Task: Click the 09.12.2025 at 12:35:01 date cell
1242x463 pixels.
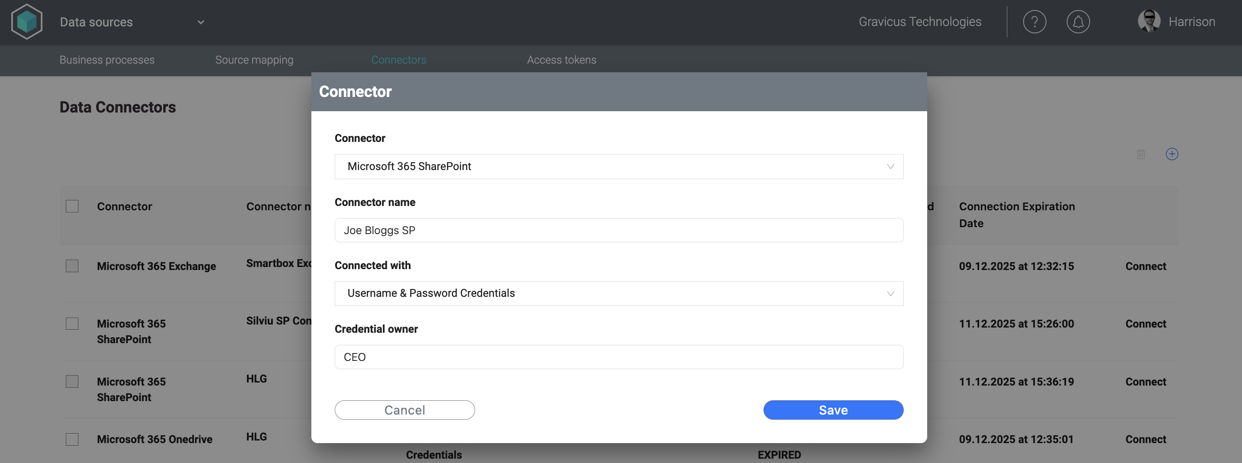Action: coord(1016,439)
